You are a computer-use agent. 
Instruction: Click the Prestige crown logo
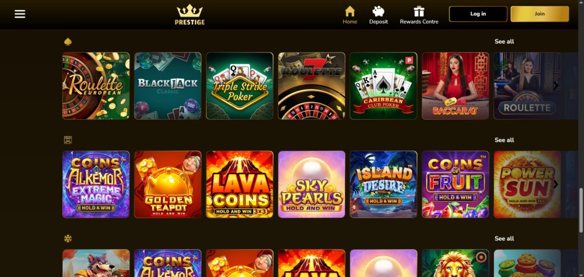(x=189, y=14)
